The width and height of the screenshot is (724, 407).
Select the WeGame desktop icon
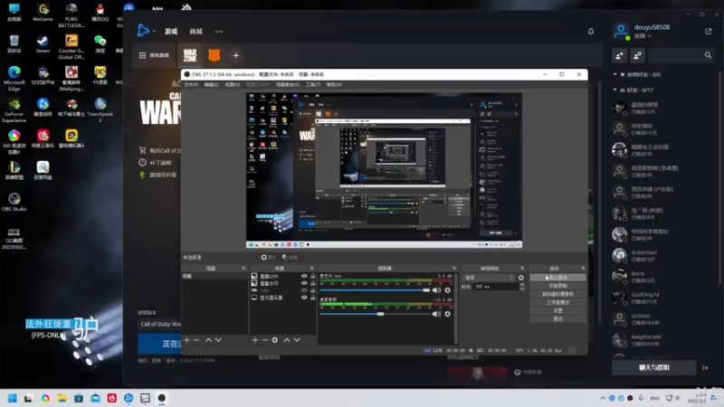pyautogui.click(x=43, y=13)
